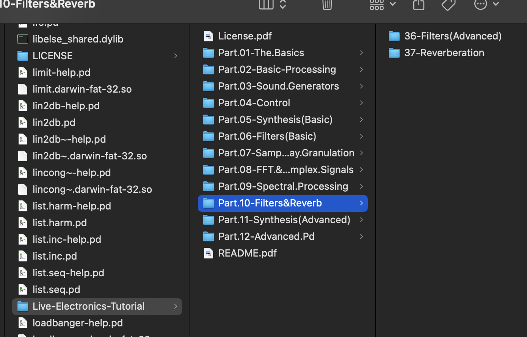The height and width of the screenshot is (337, 527).
Task: Expand the Part.01-The.Basics folder chevron
Action: tap(361, 53)
